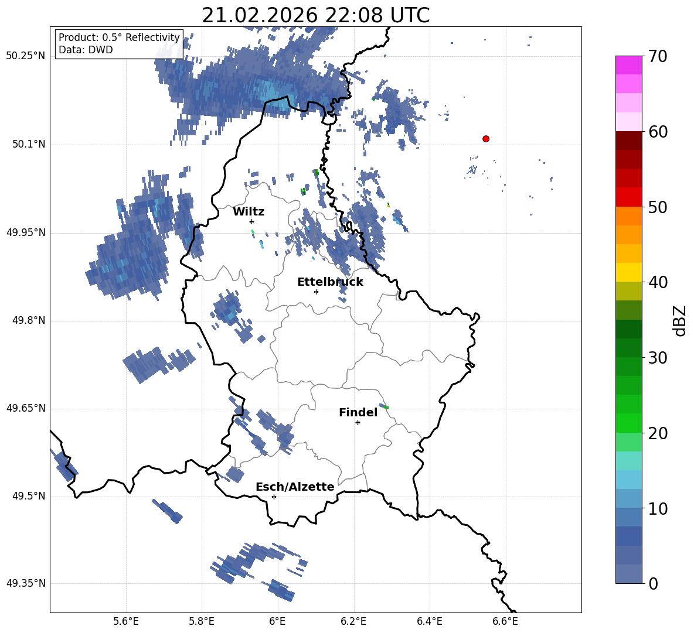Image resolution: width=694 pixels, height=633 pixels.
Task: Click the 6°E longitude label
Action: tap(277, 621)
